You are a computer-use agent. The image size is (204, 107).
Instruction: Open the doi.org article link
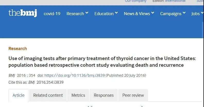74,75
